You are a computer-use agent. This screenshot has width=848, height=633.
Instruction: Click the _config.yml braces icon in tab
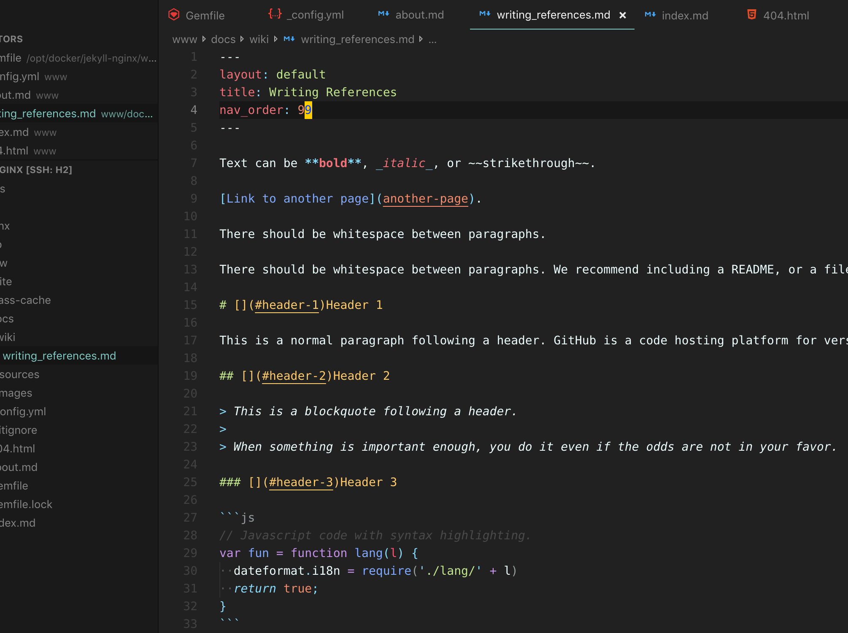[x=275, y=14]
